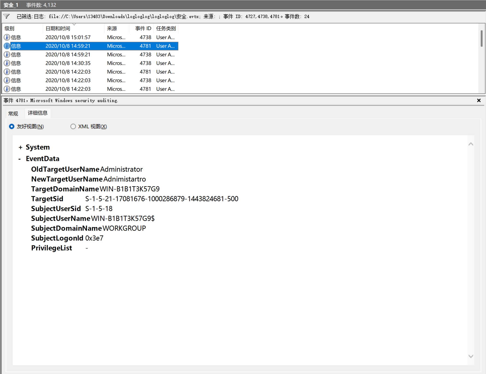Click the filter funnel icon
The height and width of the screenshot is (374, 486).
[x=7, y=16]
